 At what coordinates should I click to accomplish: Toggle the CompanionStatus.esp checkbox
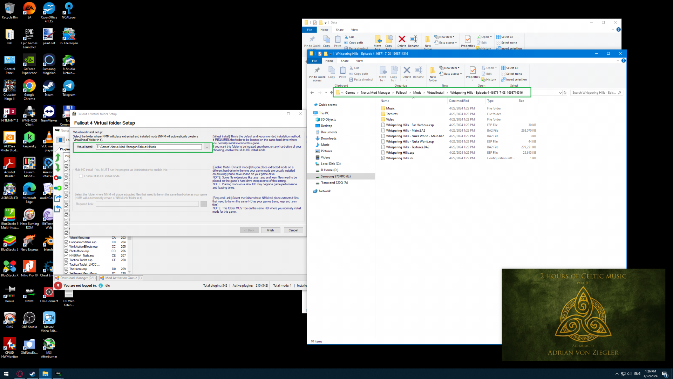pos(66,242)
